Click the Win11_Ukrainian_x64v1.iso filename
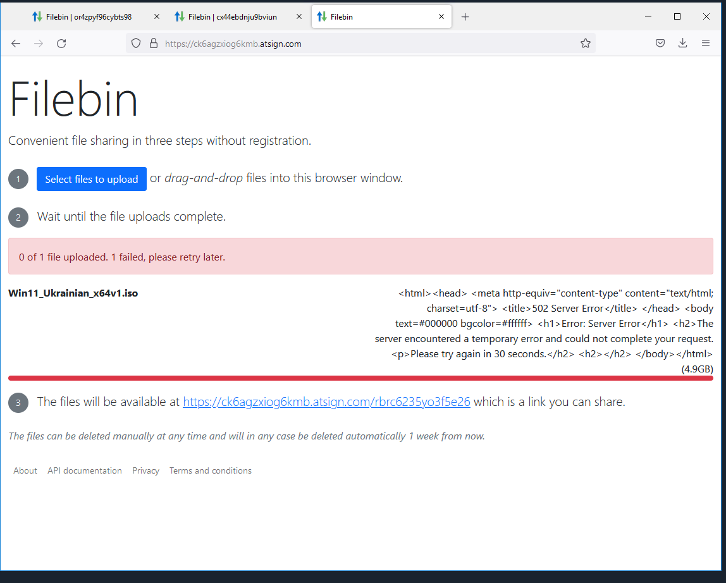The width and height of the screenshot is (726, 583). coord(73,293)
